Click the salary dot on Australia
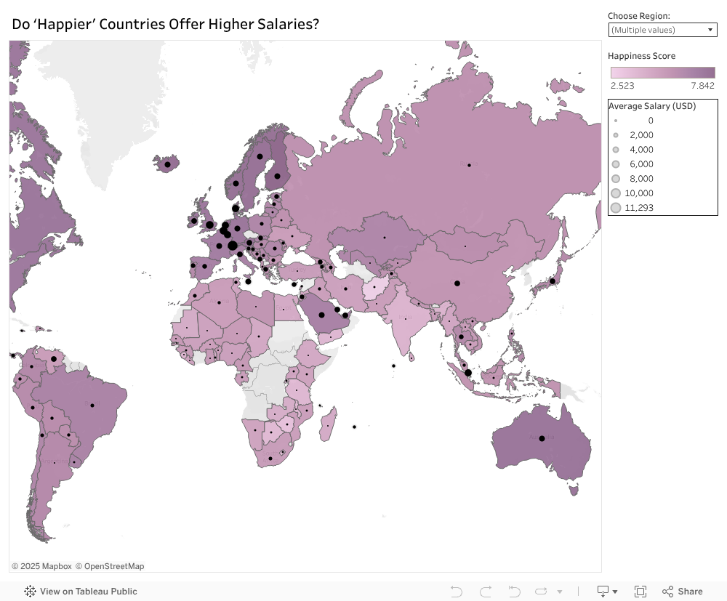This screenshot has height=601, width=727. point(542,438)
